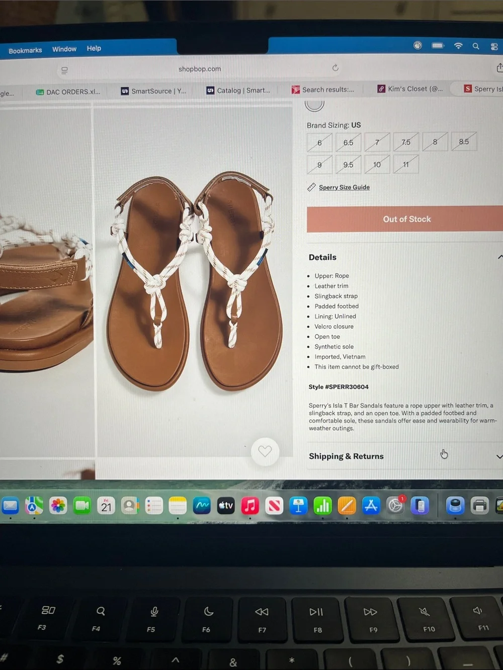Launch Pages from the dock

(x=347, y=506)
